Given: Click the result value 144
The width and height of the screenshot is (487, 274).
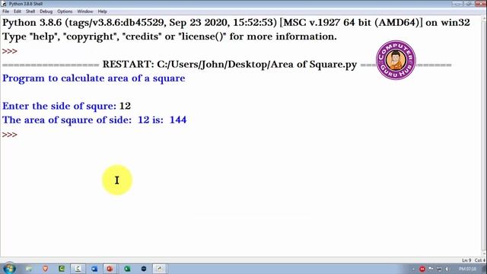Looking at the screenshot, I should [178, 120].
